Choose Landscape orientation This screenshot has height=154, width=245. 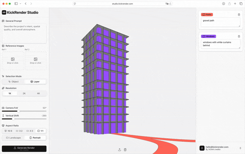13,138
